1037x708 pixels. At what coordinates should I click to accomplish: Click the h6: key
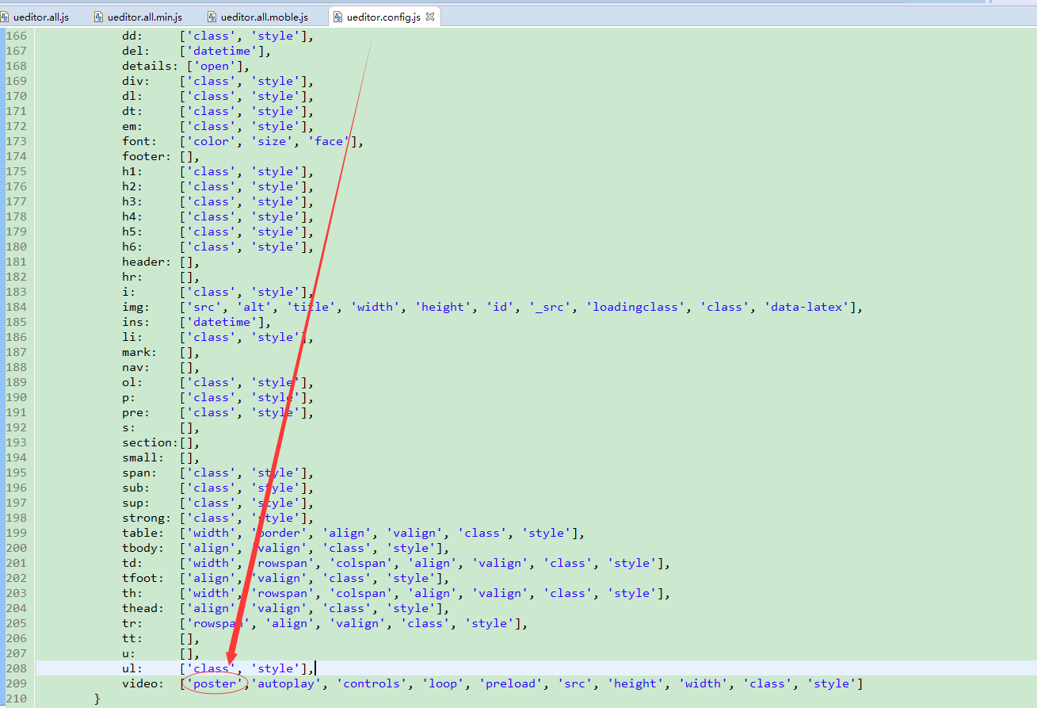[133, 247]
